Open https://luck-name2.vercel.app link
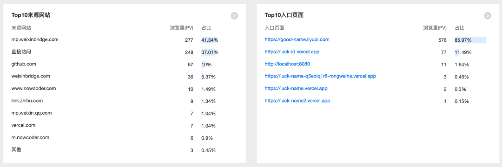Image resolution: width=502 pixels, height=167 pixels. [297, 101]
